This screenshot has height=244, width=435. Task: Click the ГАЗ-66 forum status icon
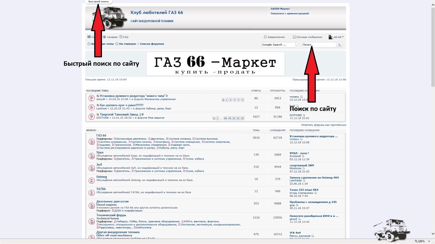pos(91,142)
